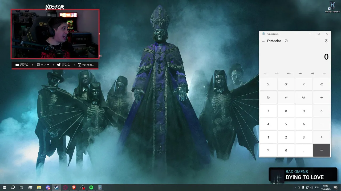The height and width of the screenshot is (191, 341).
Task: Switch to Steam on taskbar
Action: [56, 188]
